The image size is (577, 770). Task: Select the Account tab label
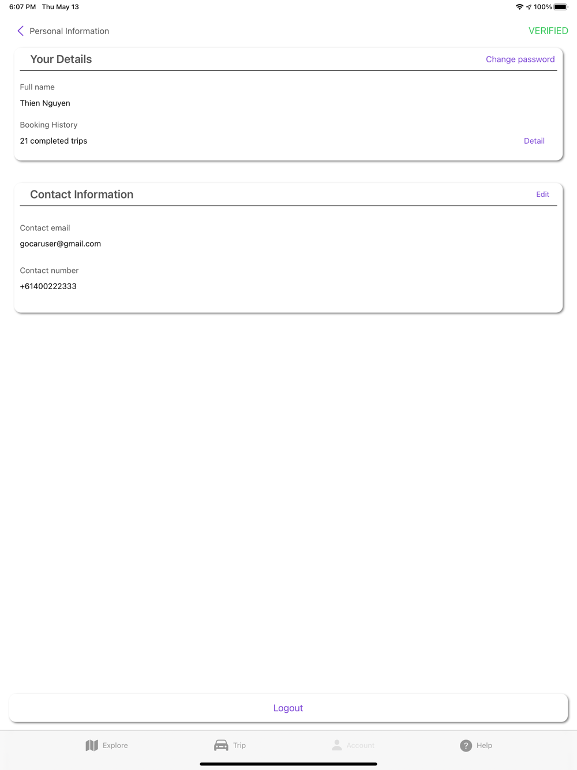click(361, 746)
